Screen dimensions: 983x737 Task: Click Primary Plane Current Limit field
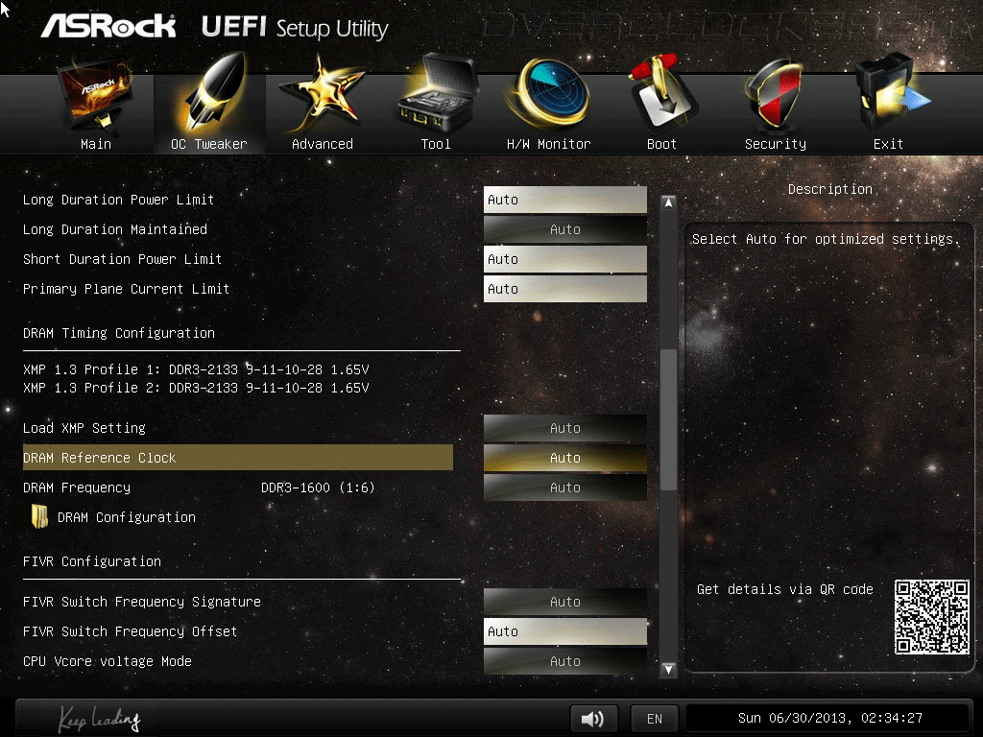pyautogui.click(x=564, y=289)
